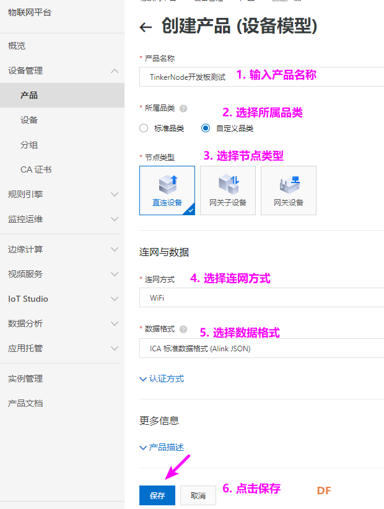Select the 直连设备 node type card
The height and width of the screenshot is (509, 384).
tap(167, 190)
